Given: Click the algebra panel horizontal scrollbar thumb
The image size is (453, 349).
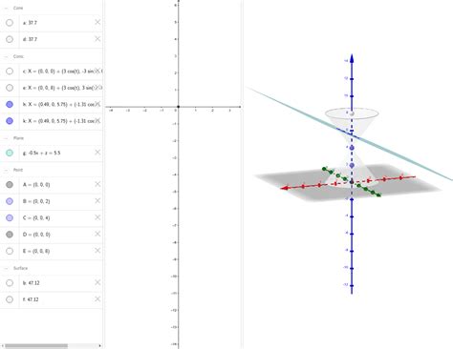Looking at the screenshot, I should coord(36,345).
